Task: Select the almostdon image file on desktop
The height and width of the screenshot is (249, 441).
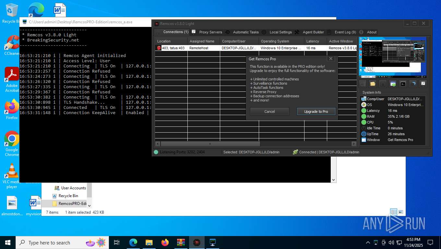Action: pyautogui.click(x=12, y=206)
